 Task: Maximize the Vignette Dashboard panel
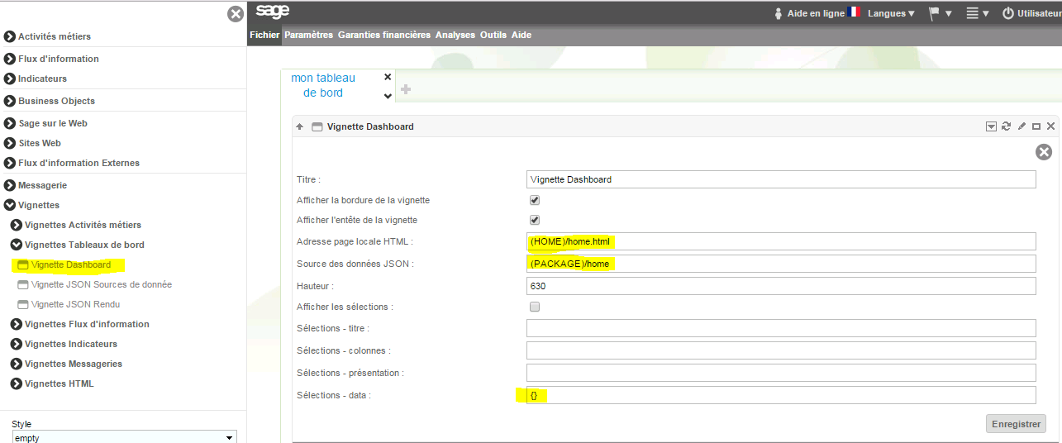click(x=1036, y=126)
